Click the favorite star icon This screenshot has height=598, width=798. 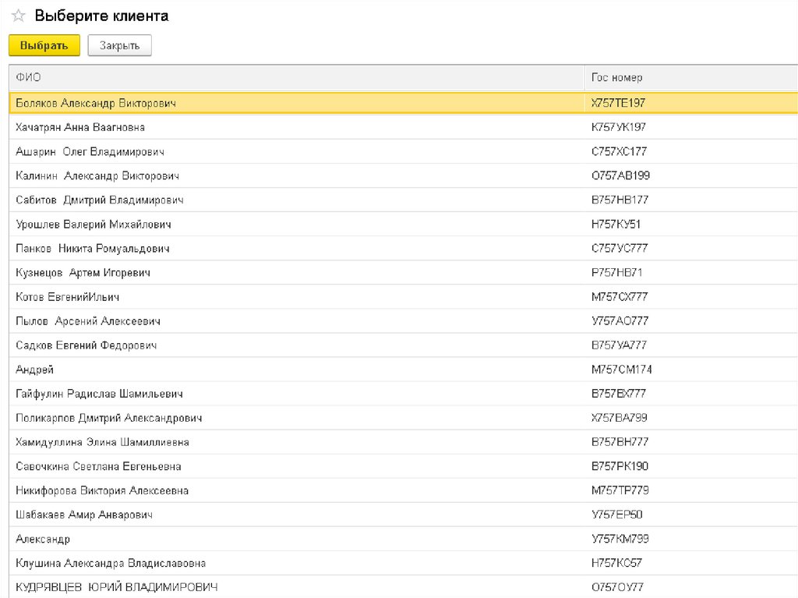coord(19,16)
